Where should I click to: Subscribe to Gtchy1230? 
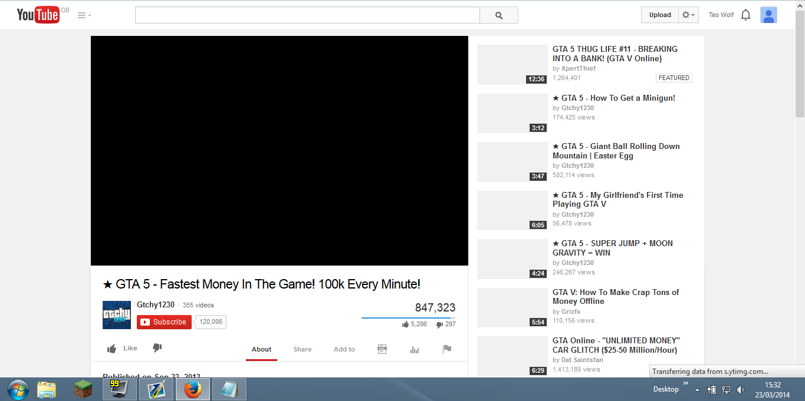pyautogui.click(x=164, y=322)
